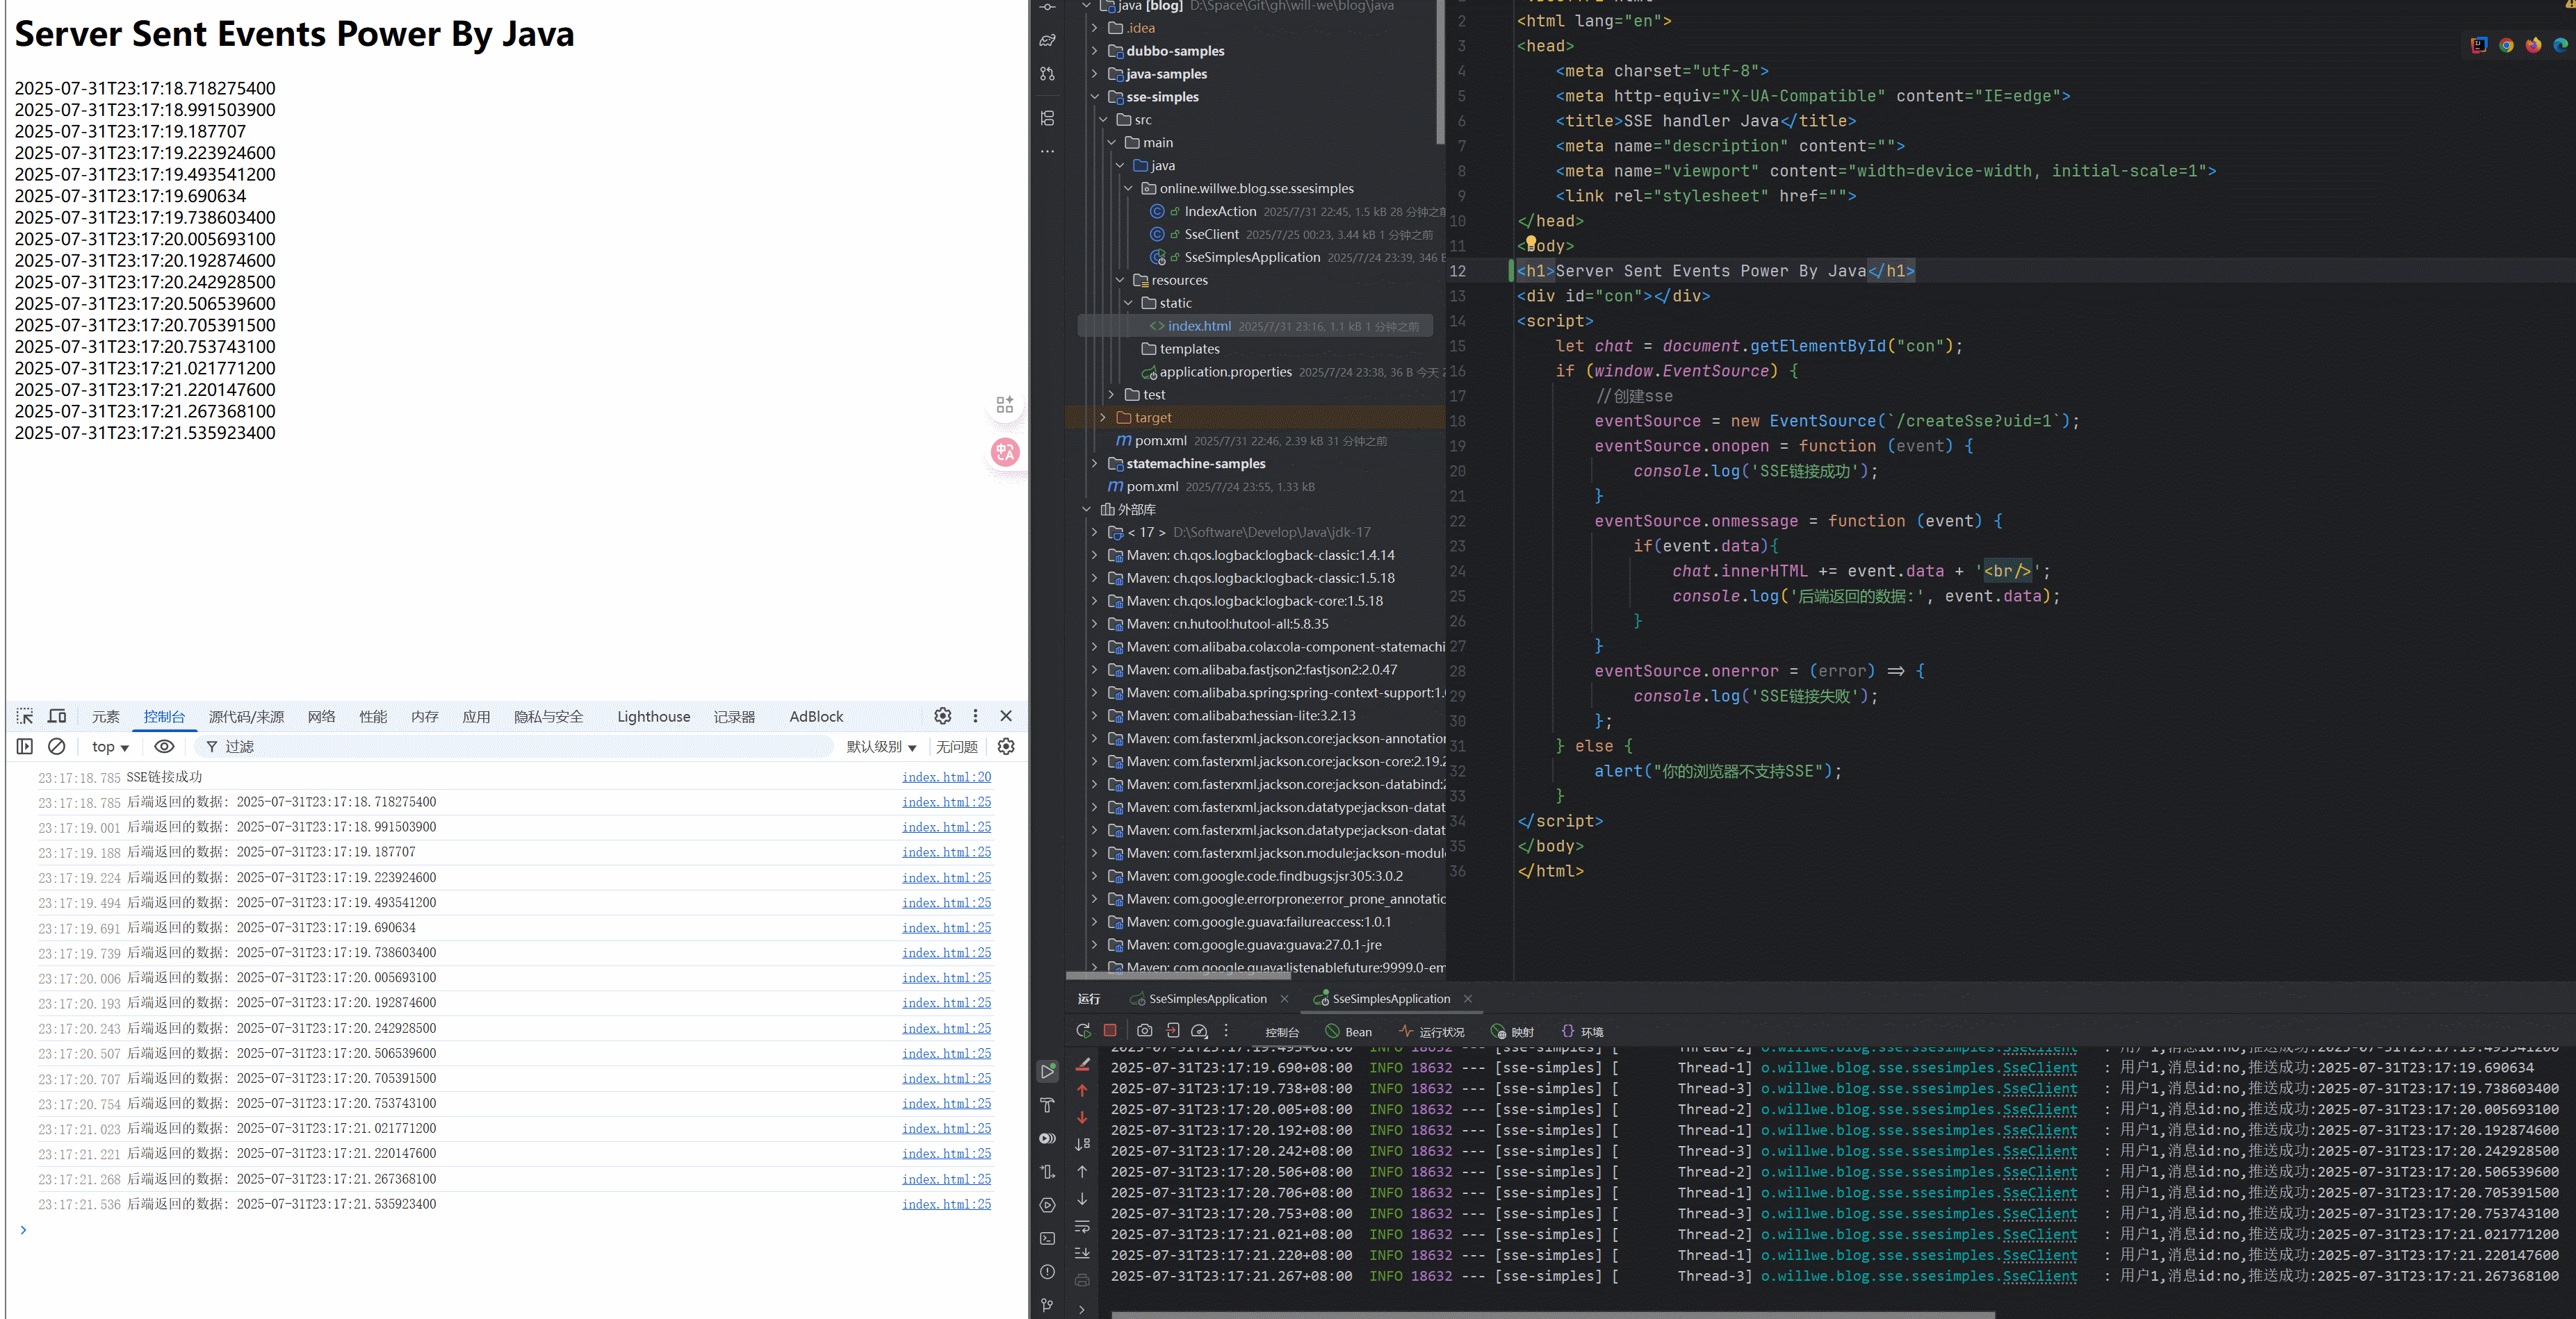This screenshot has width=2576, height=1319.
Task: Open the index.html:20 source link
Action: pos(946,777)
